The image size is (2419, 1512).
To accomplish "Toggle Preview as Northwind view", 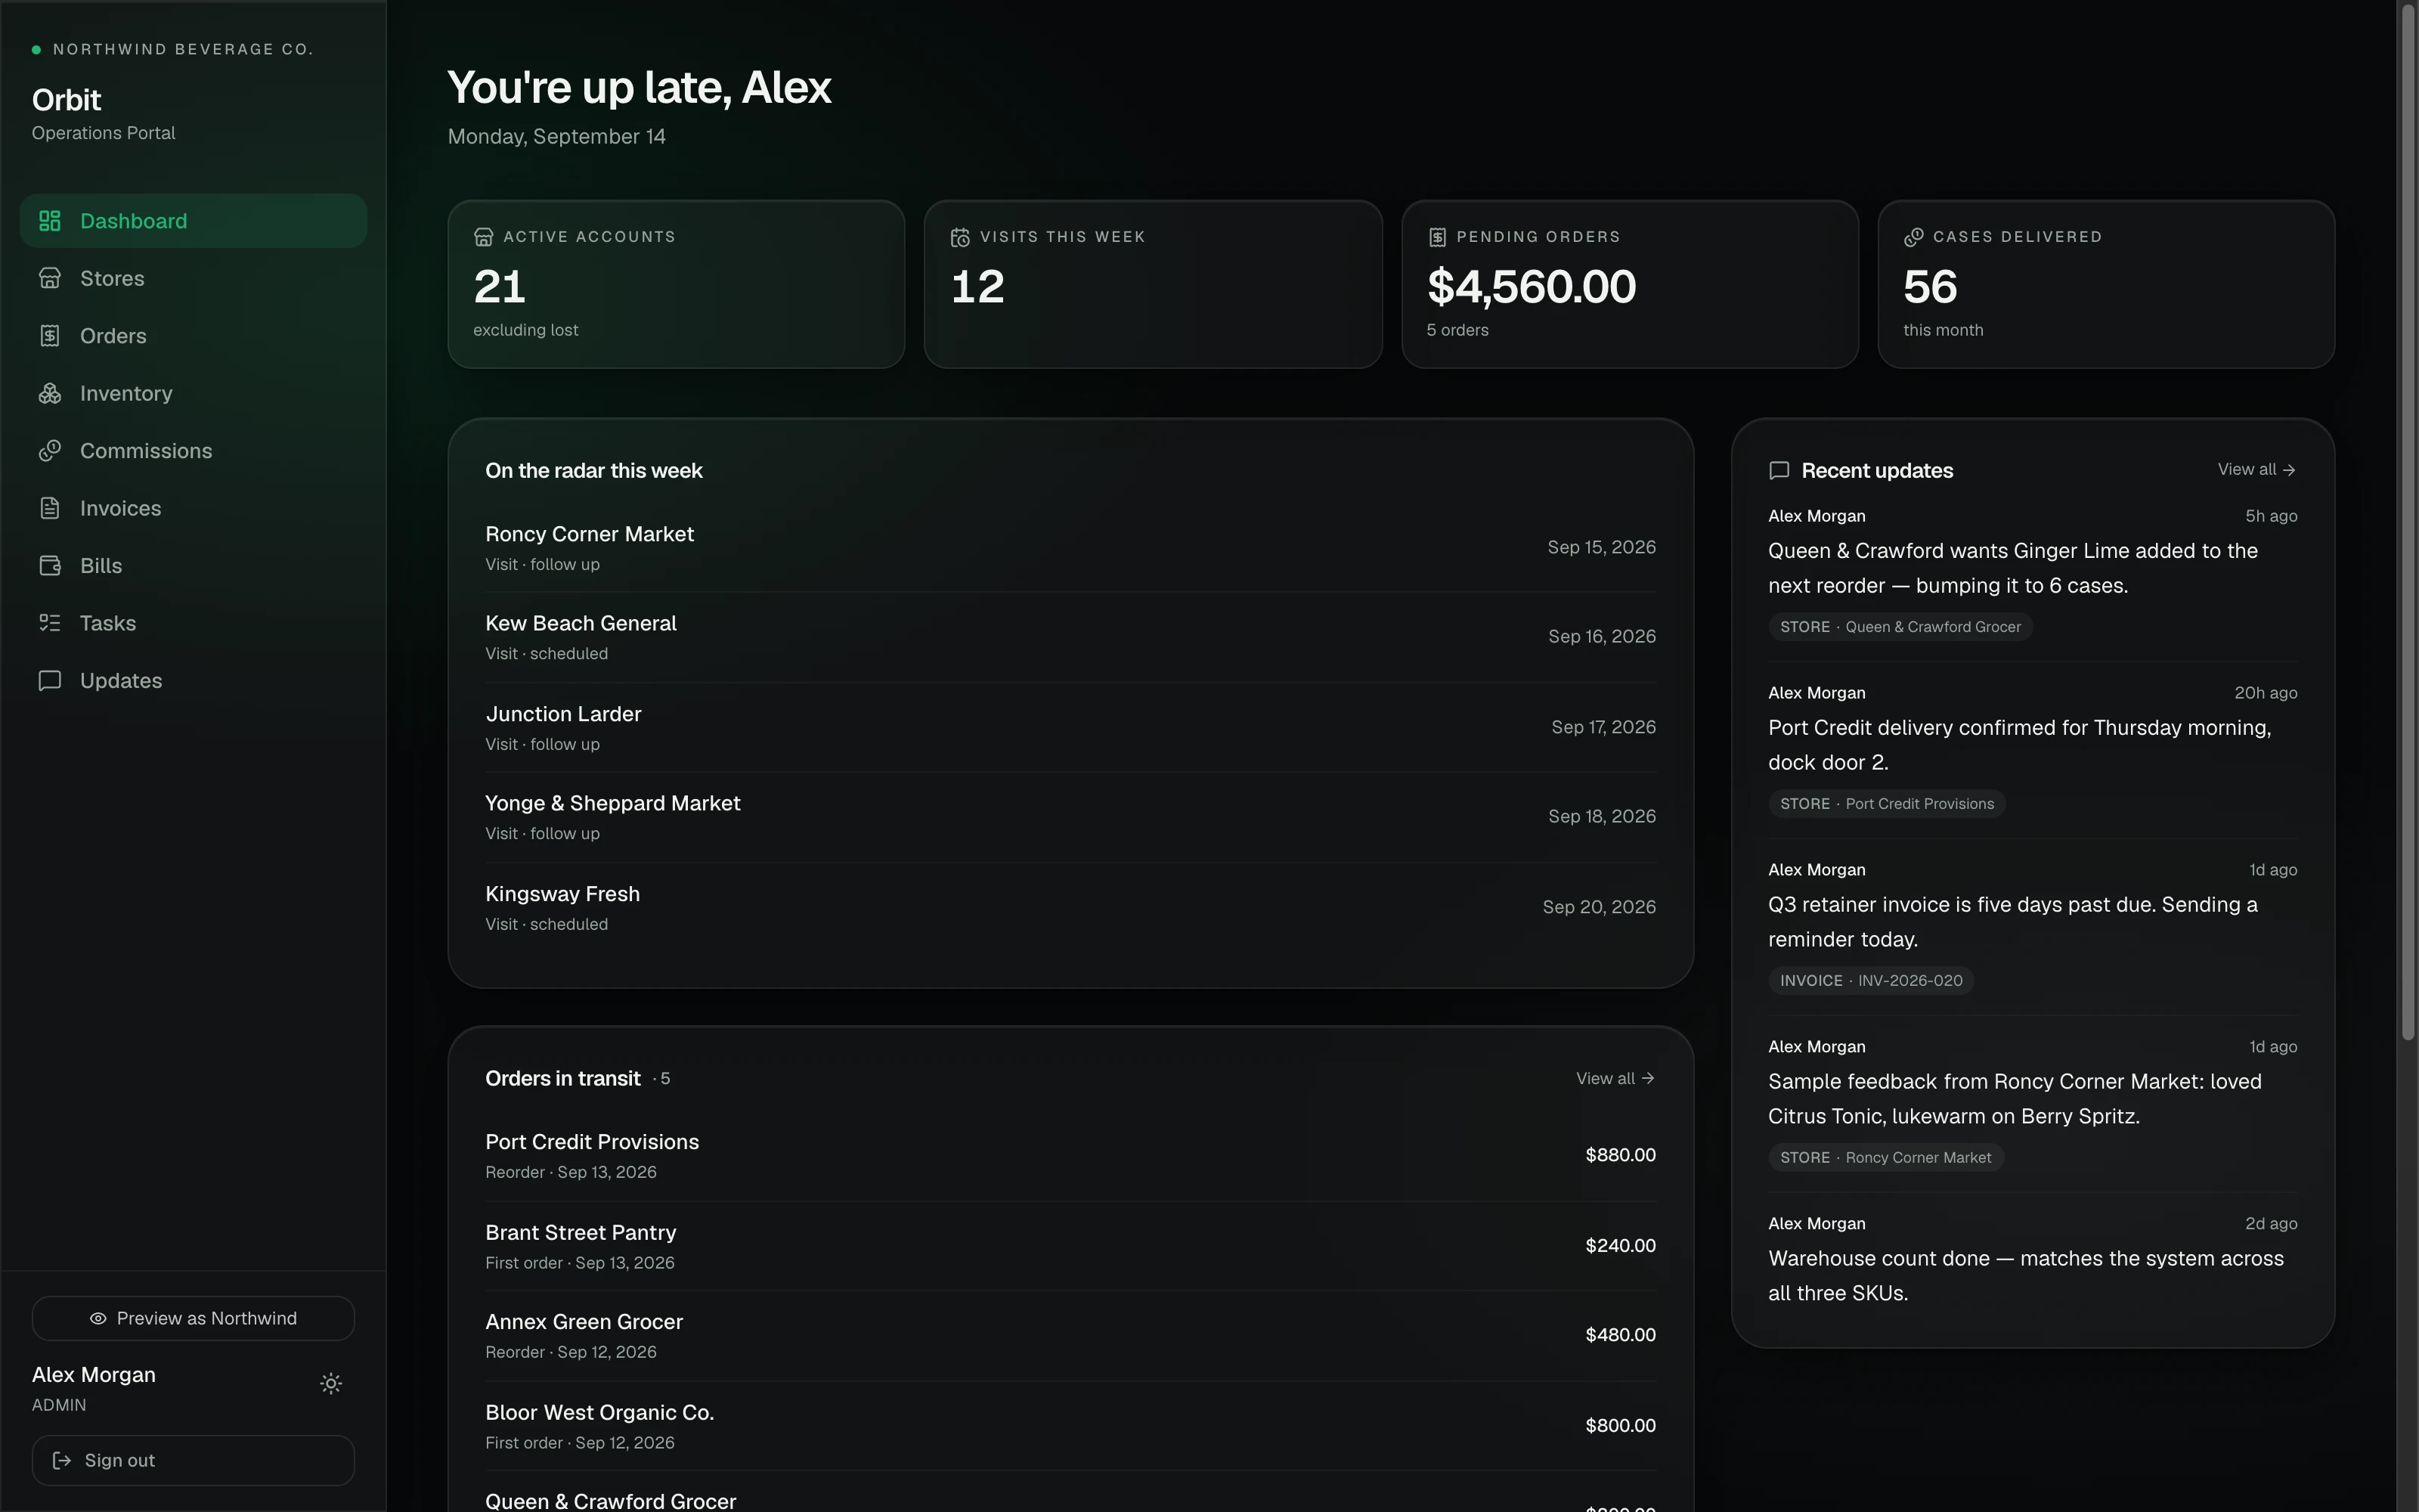I will coord(193,1318).
